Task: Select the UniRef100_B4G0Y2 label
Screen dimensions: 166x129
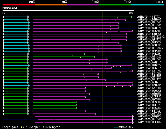Action: (x=149, y=65)
